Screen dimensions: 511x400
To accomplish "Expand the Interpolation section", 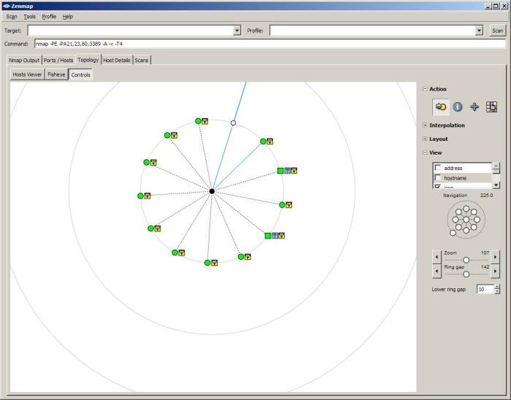I will (x=425, y=125).
